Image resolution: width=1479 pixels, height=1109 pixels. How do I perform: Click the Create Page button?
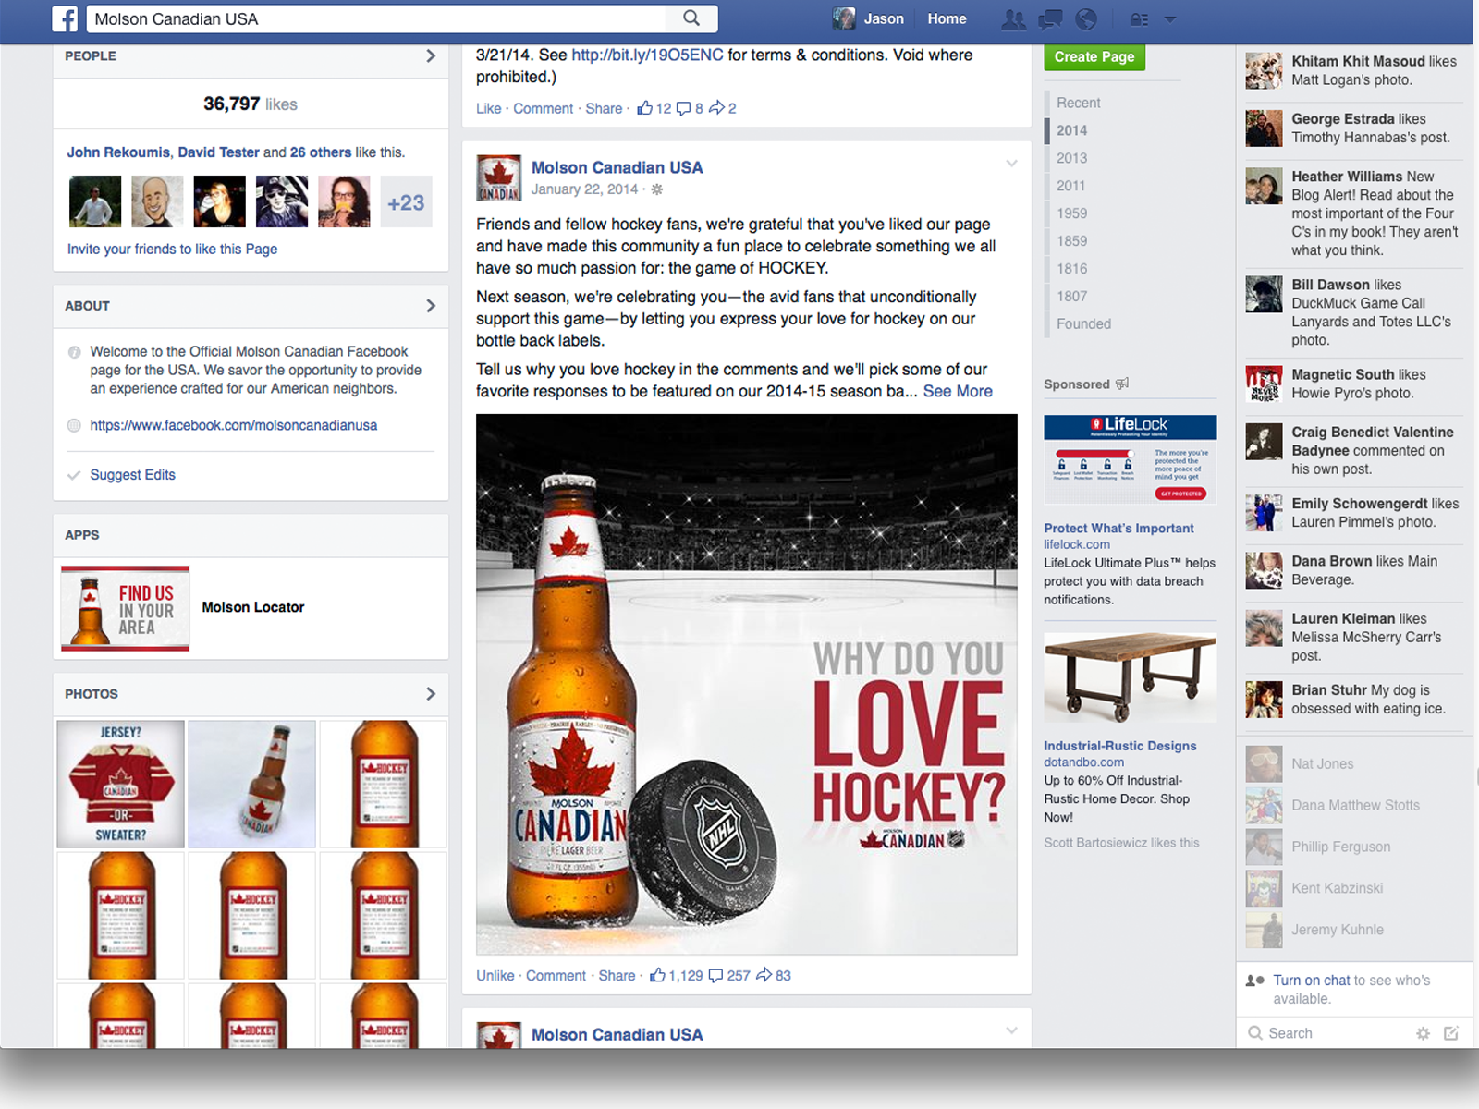(x=1094, y=57)
